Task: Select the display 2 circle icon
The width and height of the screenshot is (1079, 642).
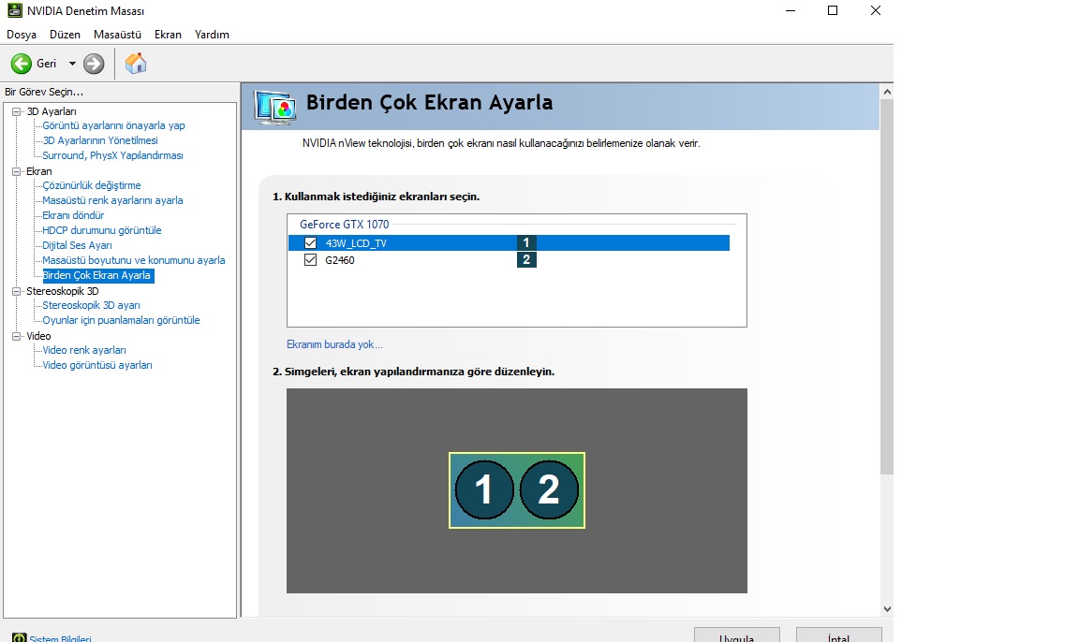Action: 549,489
